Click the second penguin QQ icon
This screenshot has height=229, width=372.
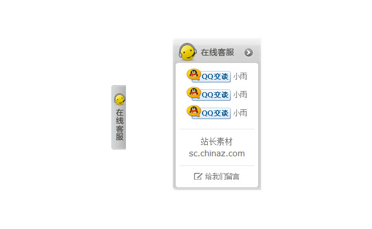click(193, 93)
